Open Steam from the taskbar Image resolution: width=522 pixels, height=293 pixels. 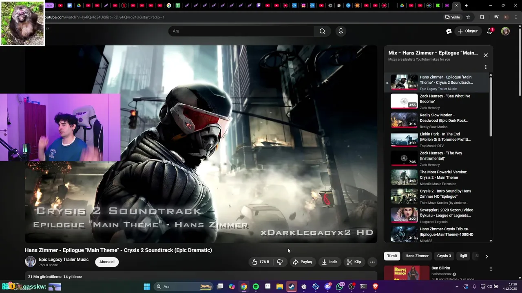(x=291, y=286)
